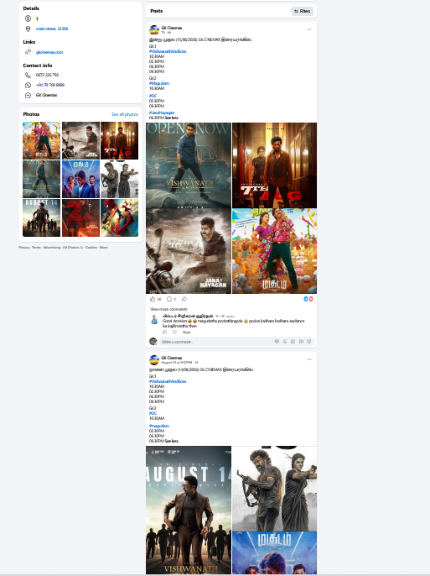
Task: Open the three-dot menu on first post
Action: pyautogui.click(x=309, y=29)
